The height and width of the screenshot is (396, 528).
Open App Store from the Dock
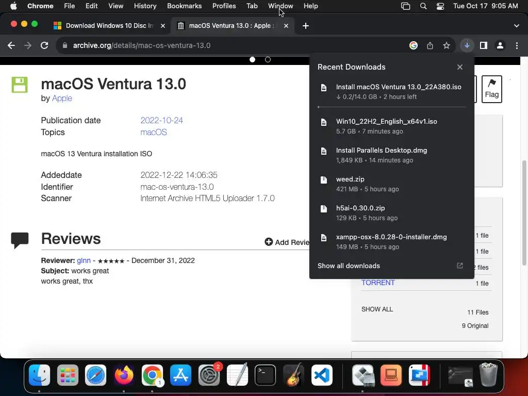(x=180, y=375)
